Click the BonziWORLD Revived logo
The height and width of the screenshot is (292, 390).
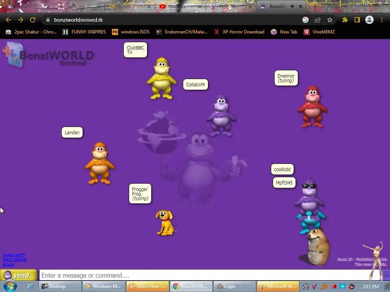click(48, 55)
